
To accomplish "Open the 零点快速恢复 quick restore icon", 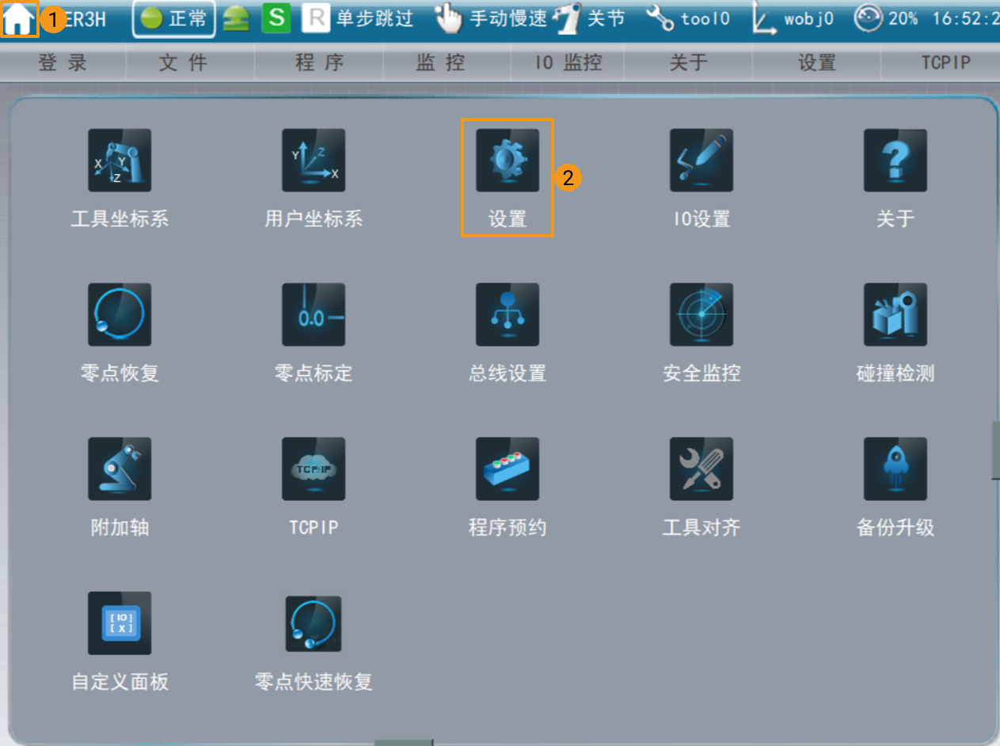I will [x=314, y=623].
